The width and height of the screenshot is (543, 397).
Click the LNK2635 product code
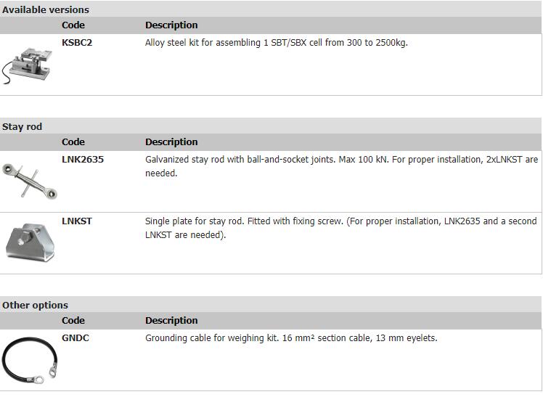click(83, 159)
